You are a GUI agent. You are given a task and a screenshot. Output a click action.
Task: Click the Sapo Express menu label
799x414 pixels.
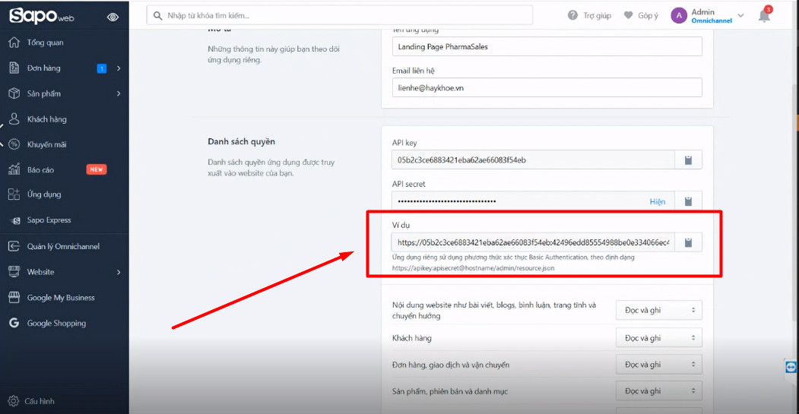tap(49, 220)
